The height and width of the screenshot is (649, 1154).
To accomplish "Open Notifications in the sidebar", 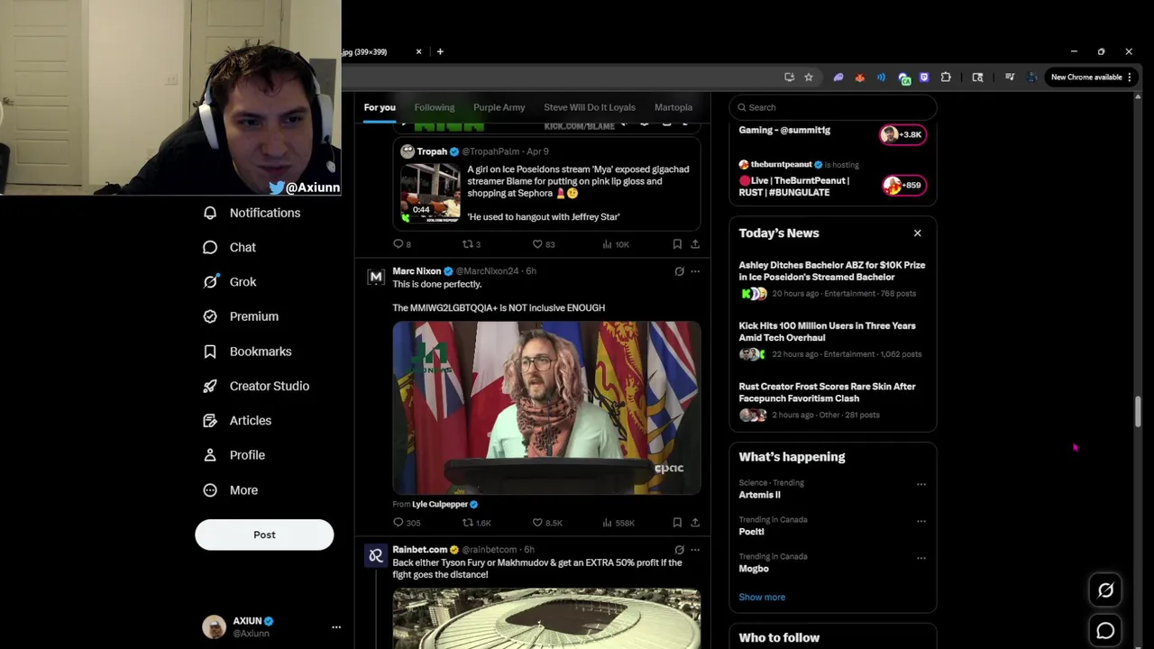I will 252,213.
